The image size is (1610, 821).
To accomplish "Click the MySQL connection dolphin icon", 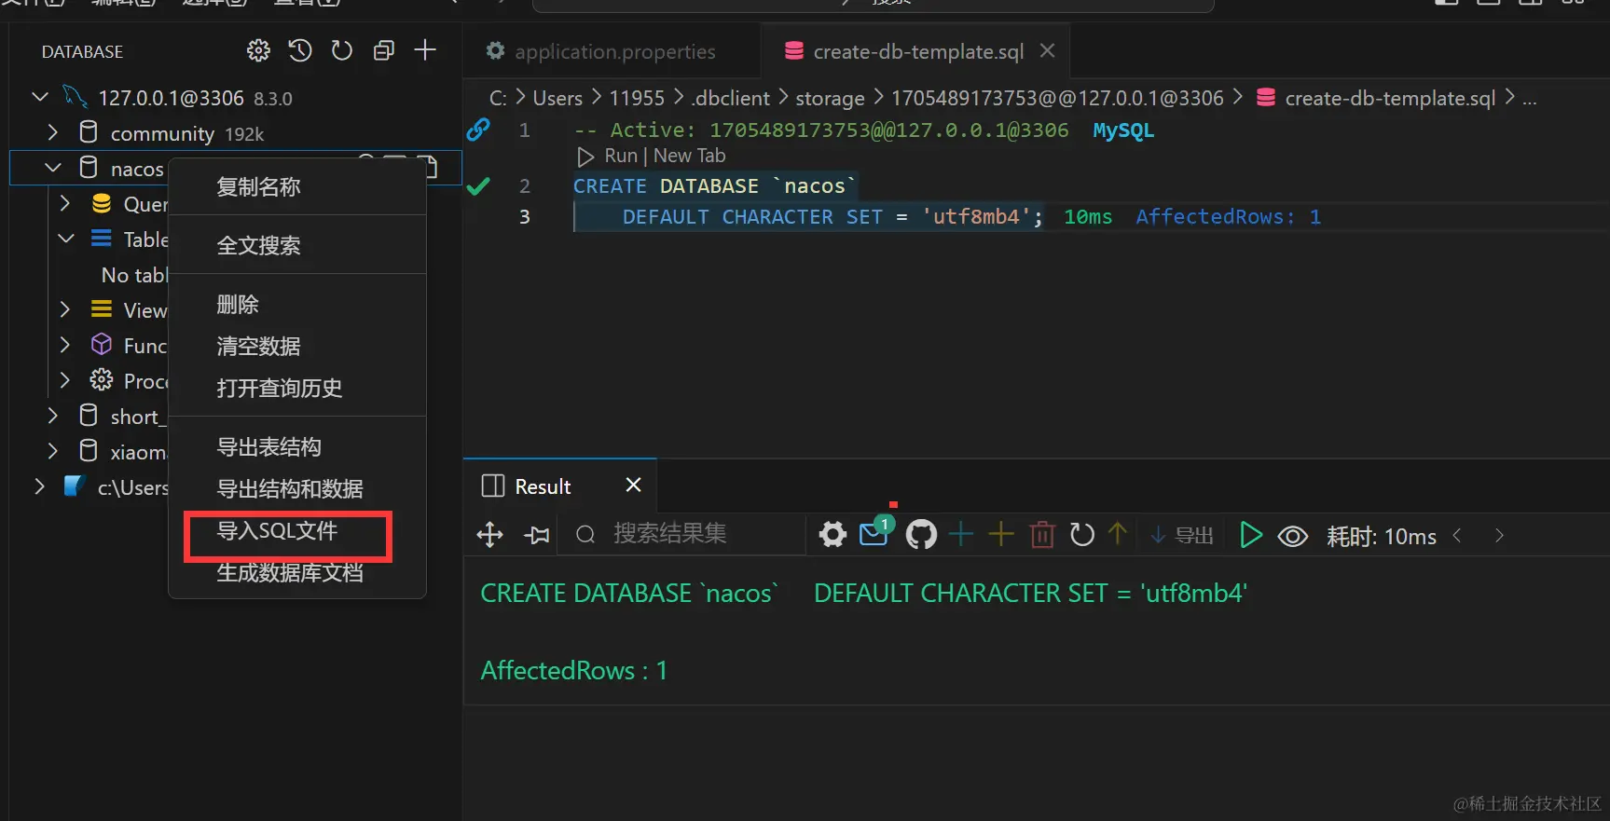I will [x=75, y=97].
